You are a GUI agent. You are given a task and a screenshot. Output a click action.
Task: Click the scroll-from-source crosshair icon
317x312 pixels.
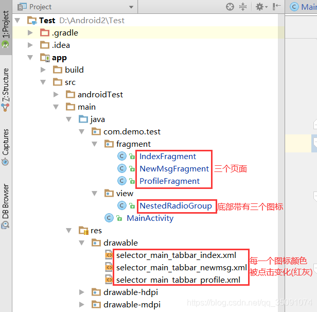pyautogui.click(x=230, y=7)
